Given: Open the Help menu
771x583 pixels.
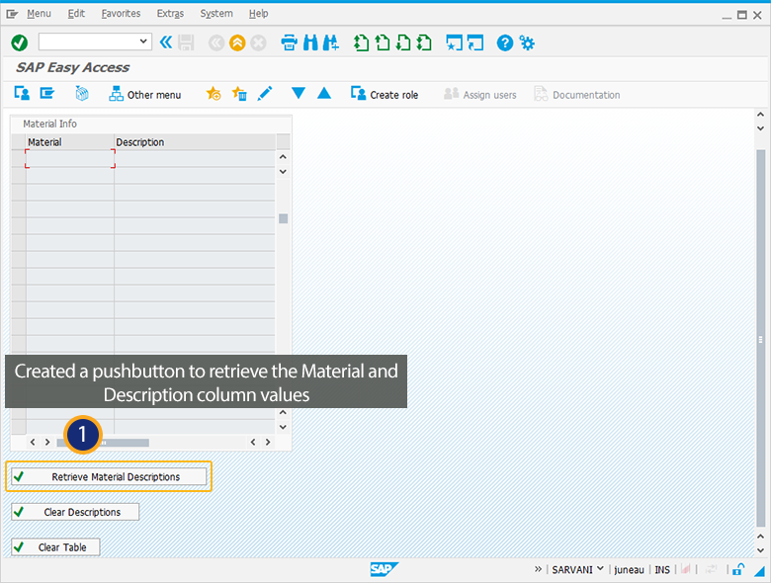Looking at the screenshot, I should [258, 14].
